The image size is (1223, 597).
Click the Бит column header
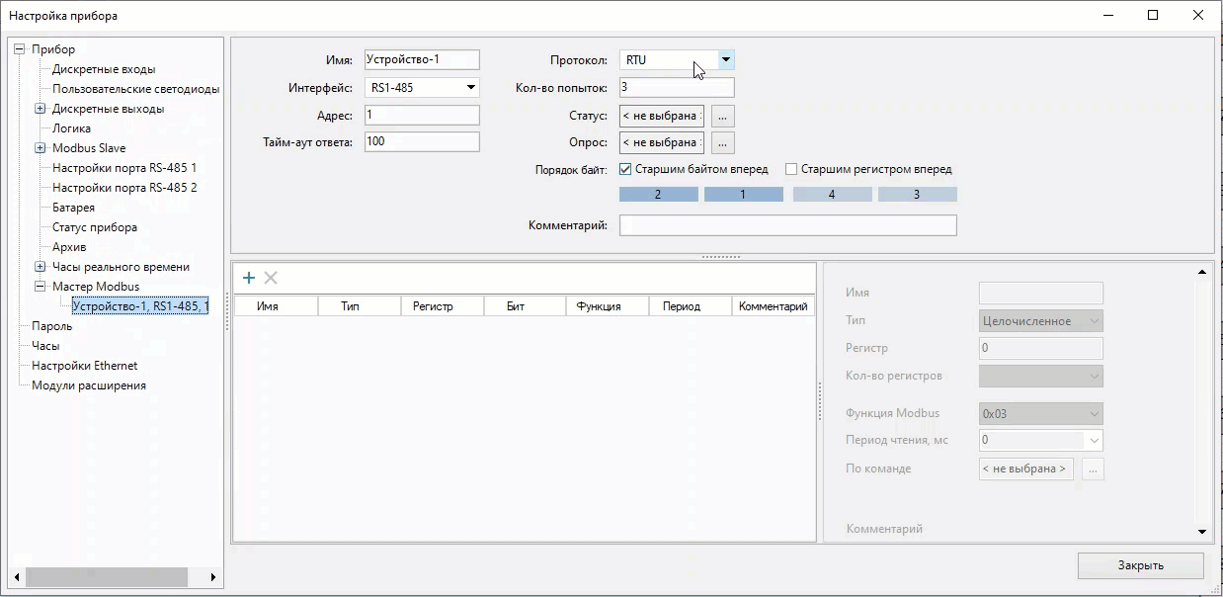tap(525, 306)
